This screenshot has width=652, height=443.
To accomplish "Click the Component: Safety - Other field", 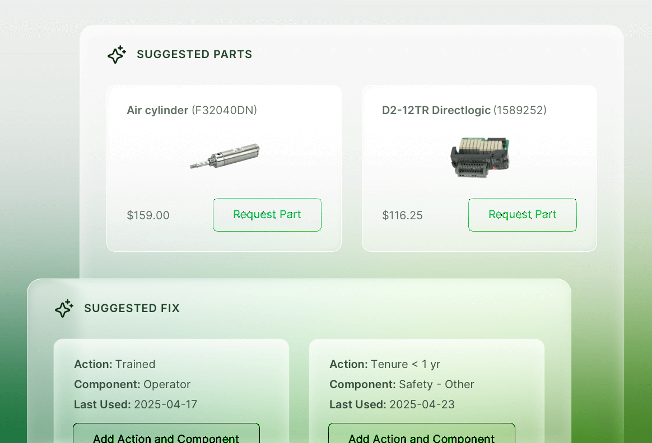I will pos(402,384).
